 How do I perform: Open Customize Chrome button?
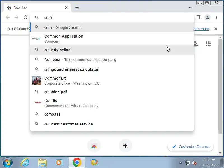(190, 146)
